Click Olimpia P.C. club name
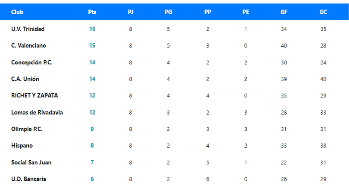 27,129
